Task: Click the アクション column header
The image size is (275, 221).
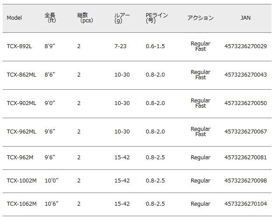Action: tap(200, 18)
